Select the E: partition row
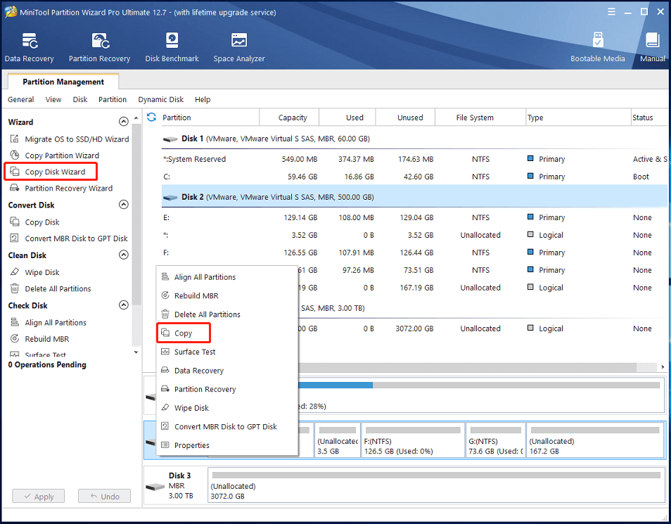The image size is (671, 524). click(414, 217)
